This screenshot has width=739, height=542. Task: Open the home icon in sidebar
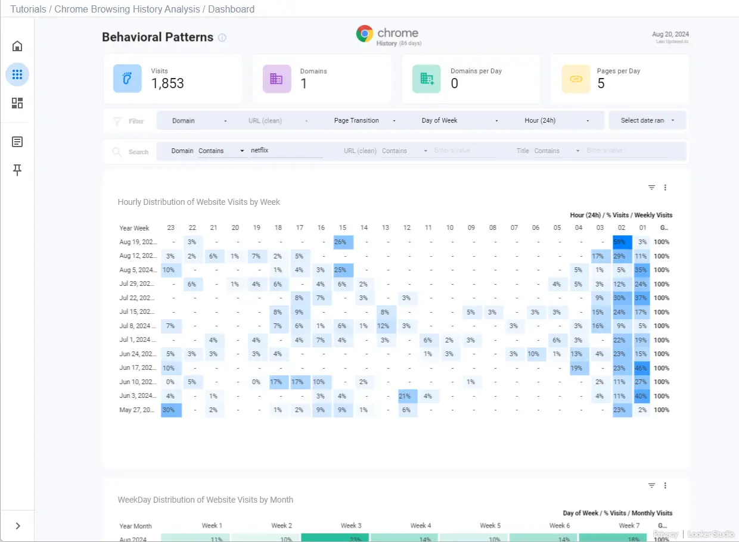pyautogui.click(x=17, y=46)
